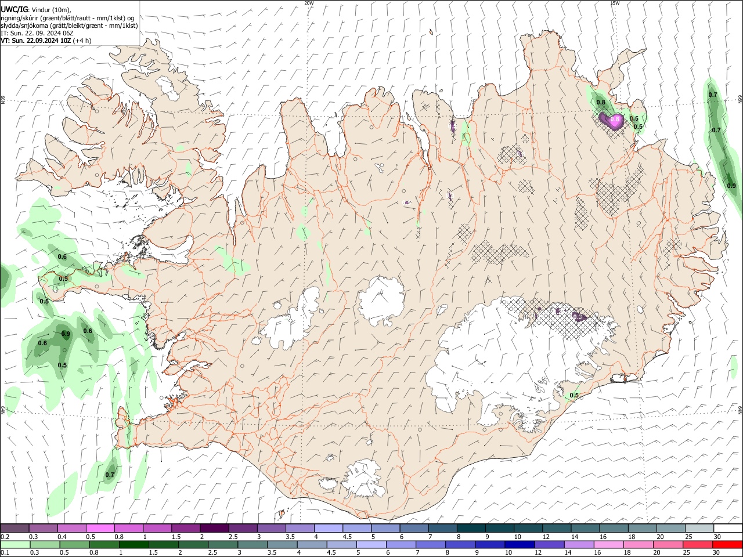Click the '0.2' label starting the snow scale
Screen dimensions: 743x557
[x=5, y=537]
